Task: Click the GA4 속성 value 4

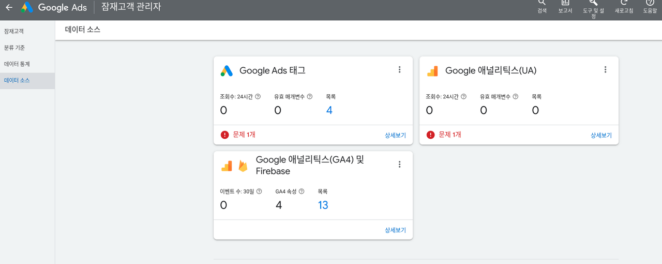Action: click(279, 205)
